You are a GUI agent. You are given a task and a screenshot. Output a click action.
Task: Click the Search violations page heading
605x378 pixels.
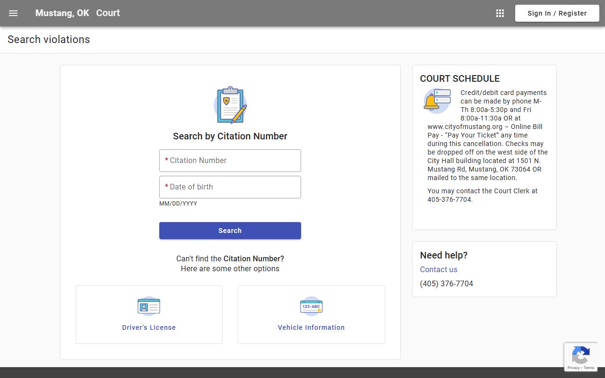(49, 40)
